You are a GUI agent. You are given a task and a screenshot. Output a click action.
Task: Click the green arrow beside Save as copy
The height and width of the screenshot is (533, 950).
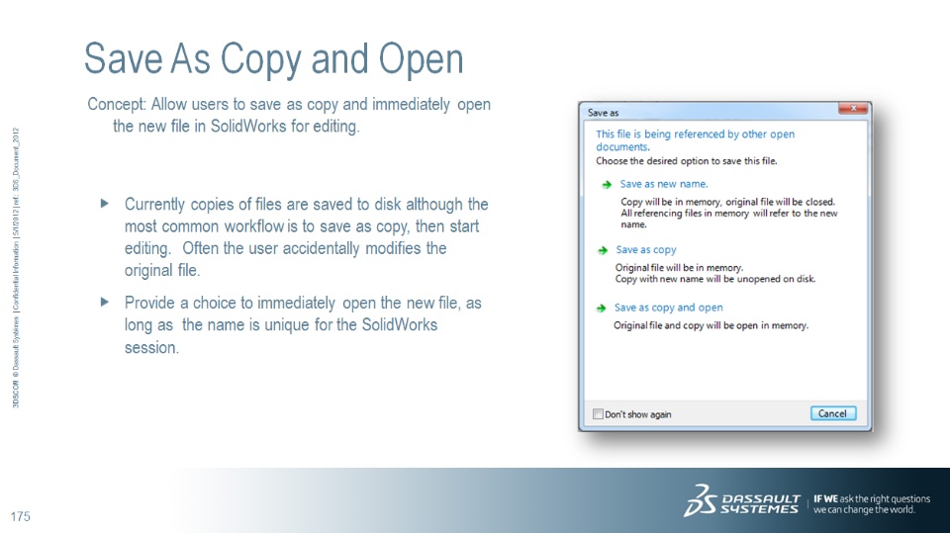[603, 250]
